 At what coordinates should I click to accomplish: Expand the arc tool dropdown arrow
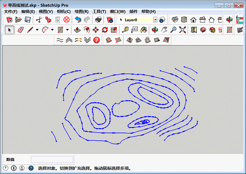(52, 30)
